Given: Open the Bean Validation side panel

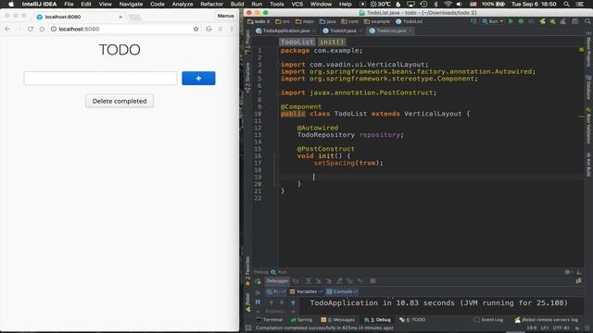Looking at the screenshot, I should coord(588,126).
